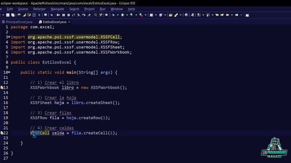Click the Step Over icon

(x=84, y=15)
